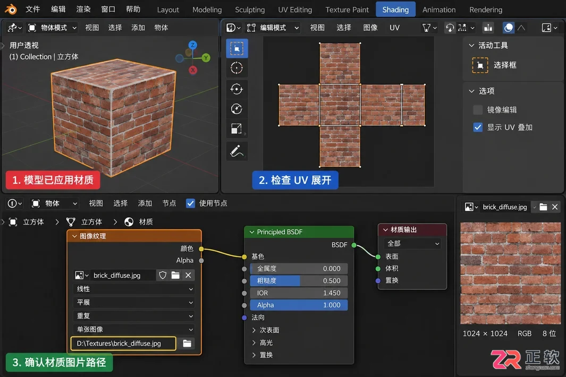
Task: Collapse the 选项 panel
Action: [x=471, y=91]
